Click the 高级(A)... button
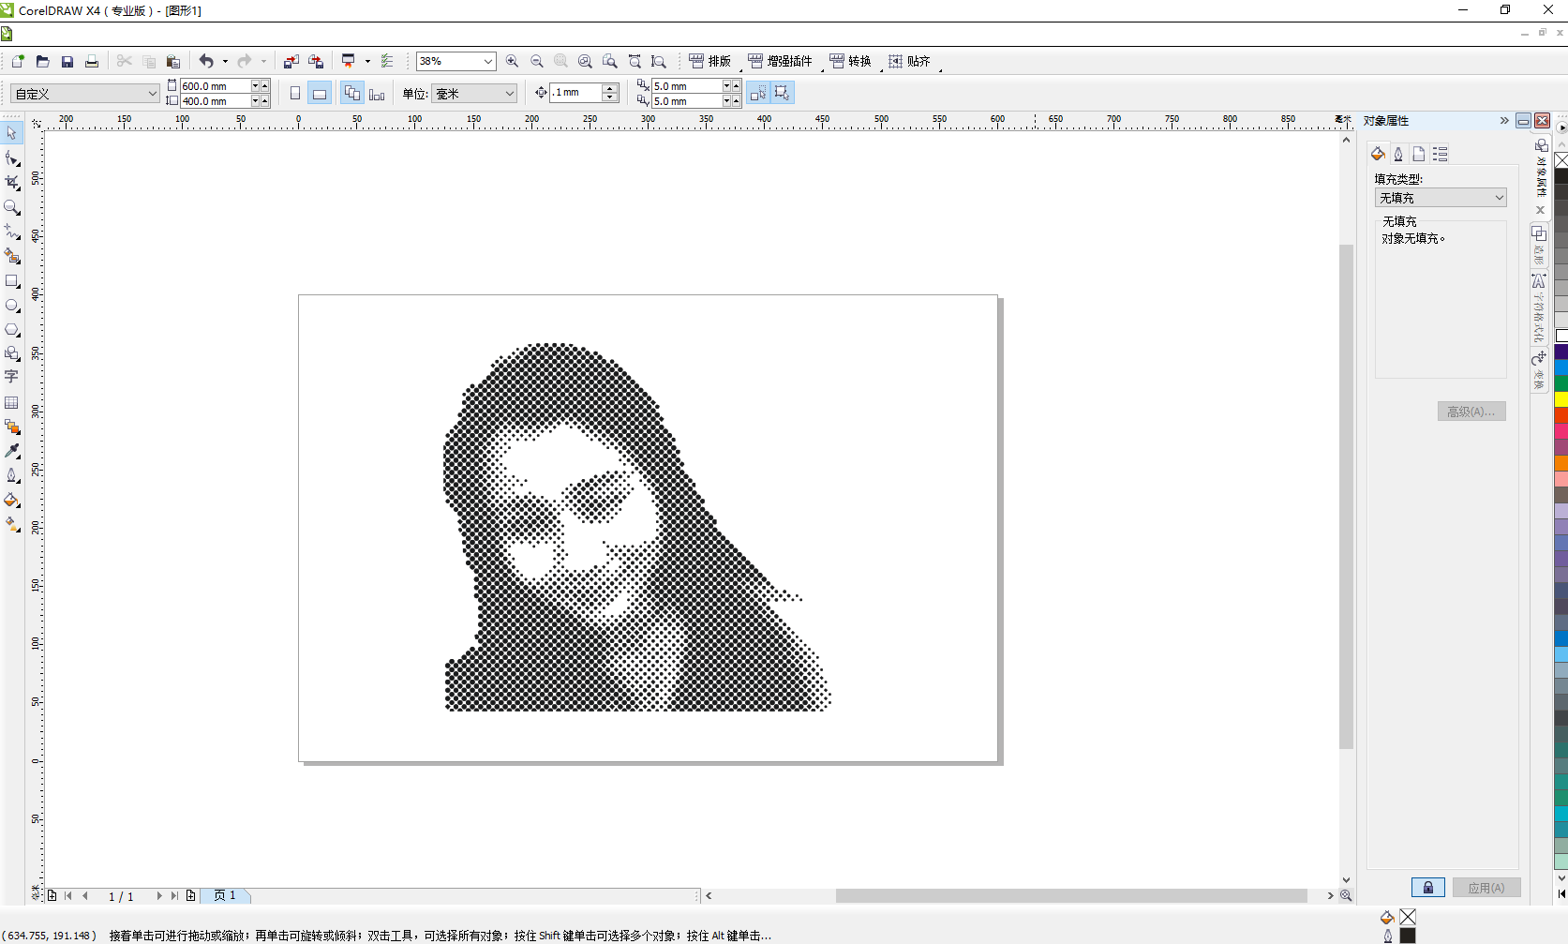This screenshot has width=1568, height=944. [x=1471, y=412]
